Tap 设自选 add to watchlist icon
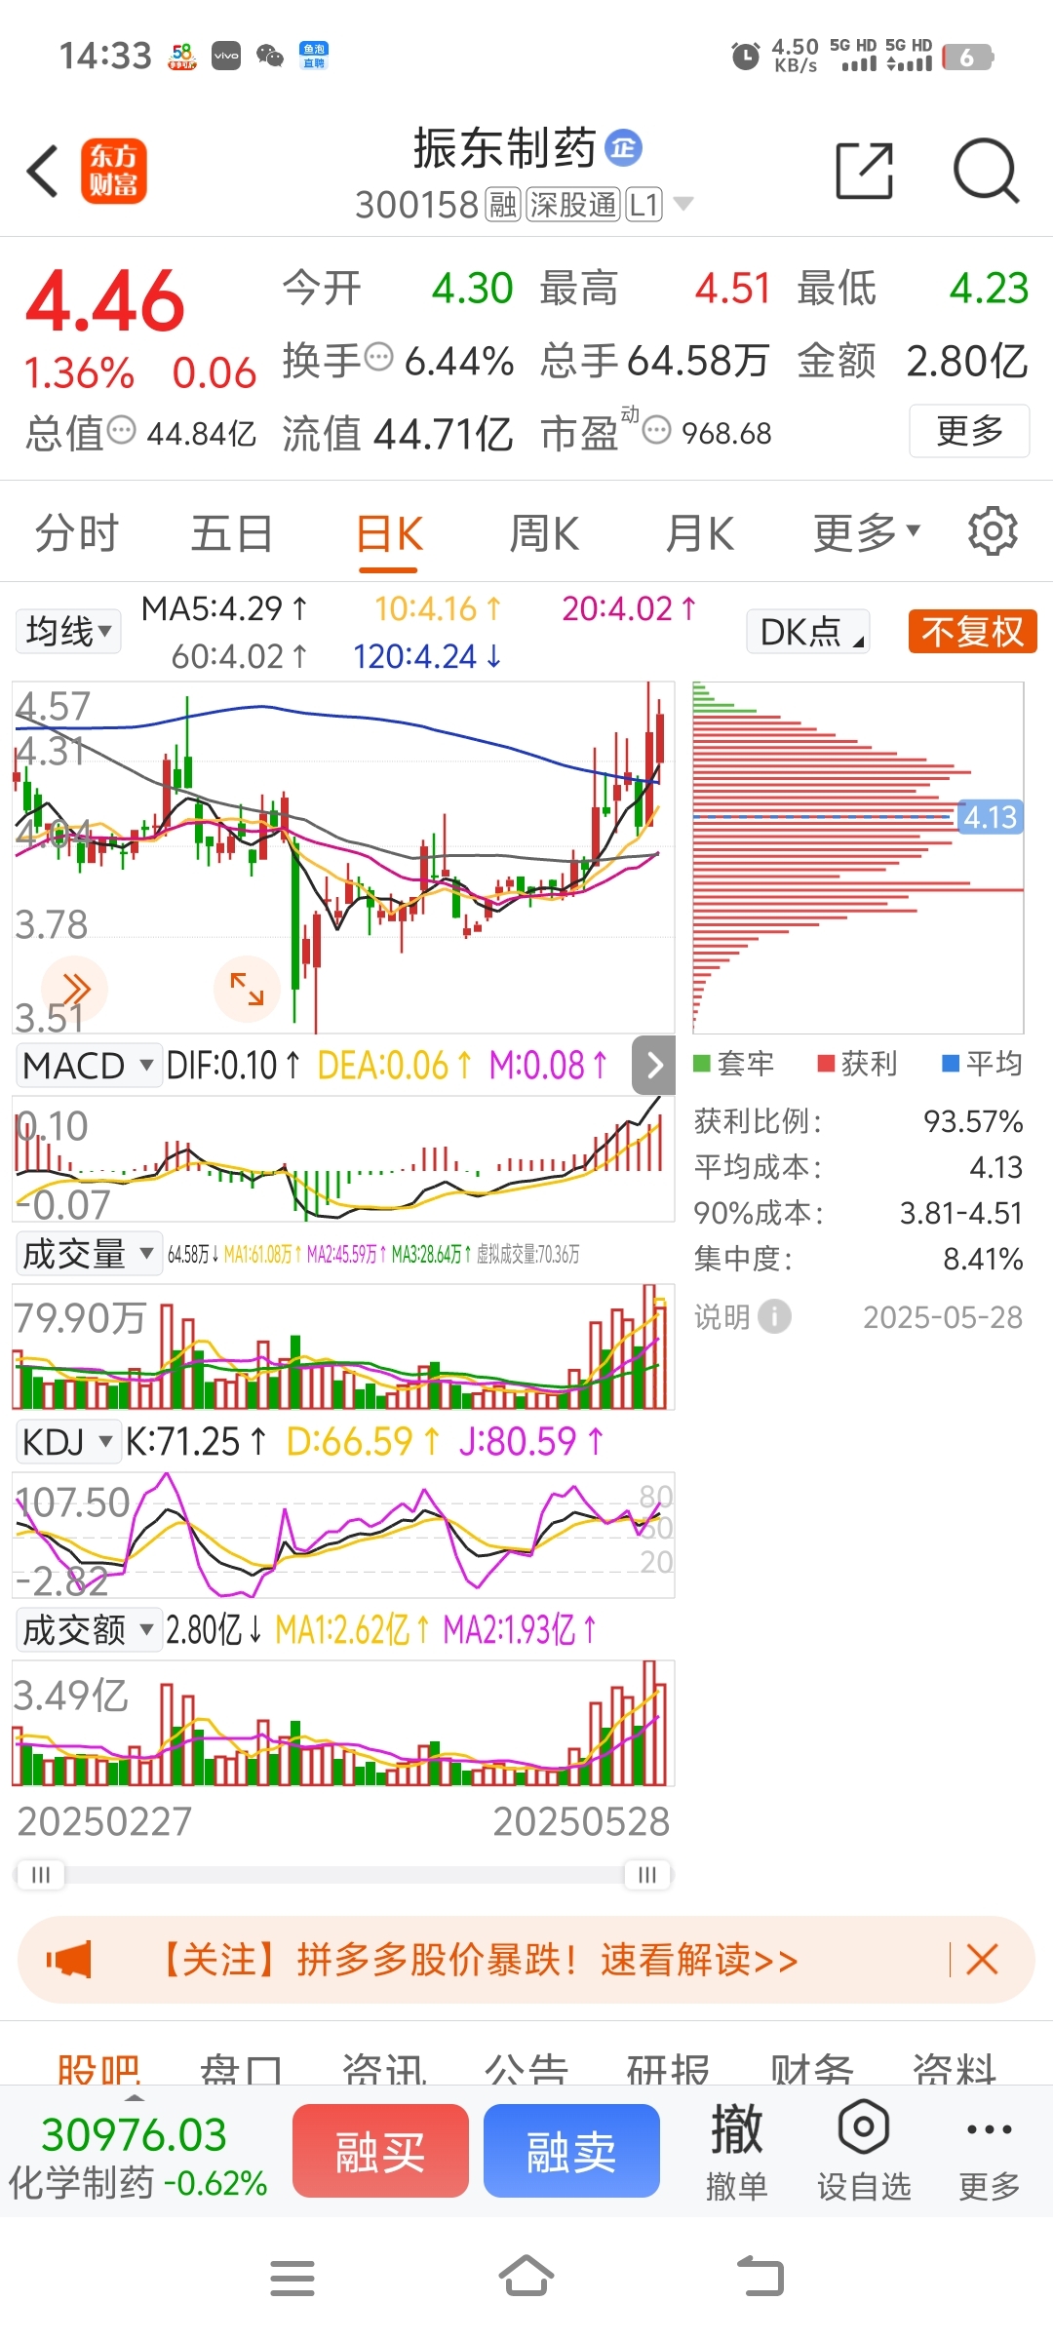This screenshot has width=1053, height=2340. (x=864, y=2152)
